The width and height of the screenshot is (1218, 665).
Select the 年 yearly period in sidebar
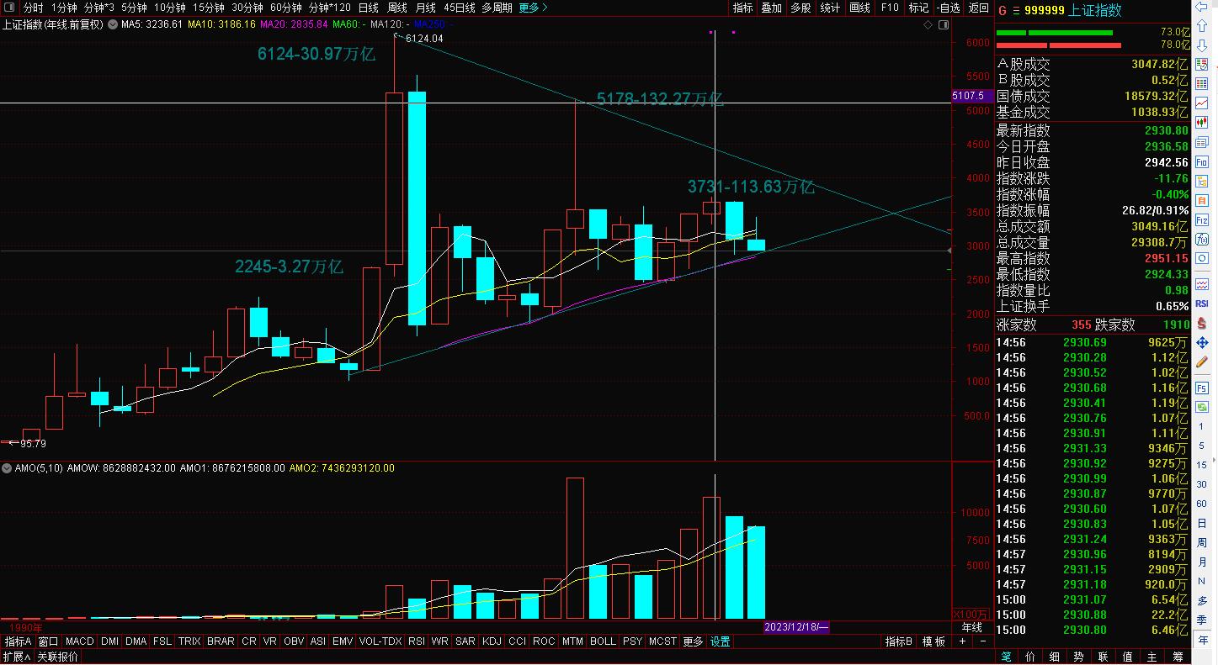1201,640
